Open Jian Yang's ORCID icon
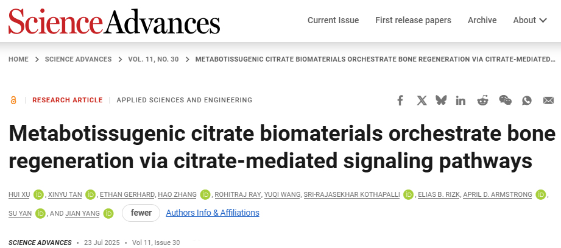 (x=108, y=213)
